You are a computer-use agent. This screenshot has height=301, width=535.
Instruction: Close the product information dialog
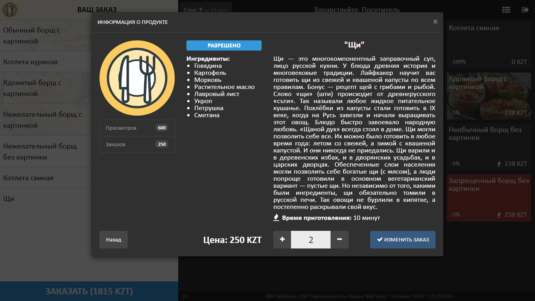[x=435, y=22]
